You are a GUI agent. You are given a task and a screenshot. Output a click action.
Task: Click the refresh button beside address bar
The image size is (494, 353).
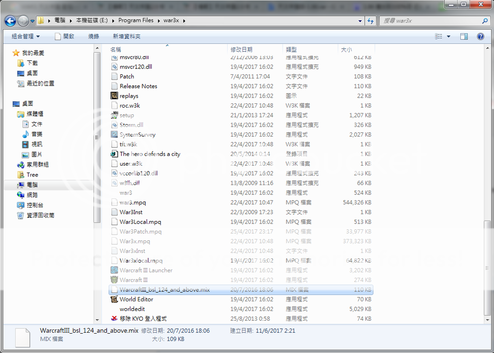(370, 21)
